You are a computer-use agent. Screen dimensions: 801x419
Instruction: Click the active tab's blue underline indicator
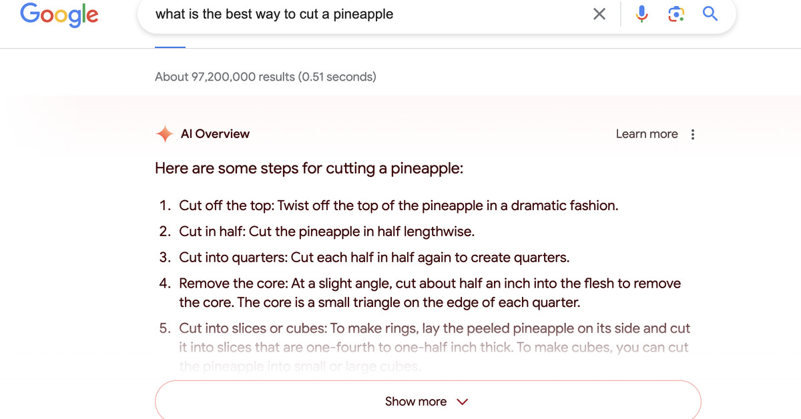170,47
